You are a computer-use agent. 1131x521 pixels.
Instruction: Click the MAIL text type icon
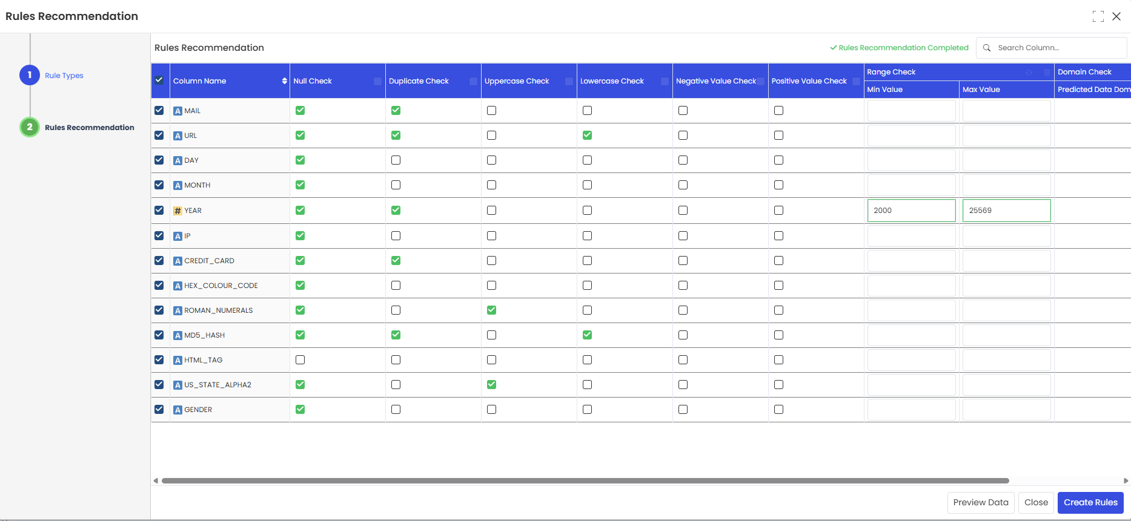(x=178, y=111)
